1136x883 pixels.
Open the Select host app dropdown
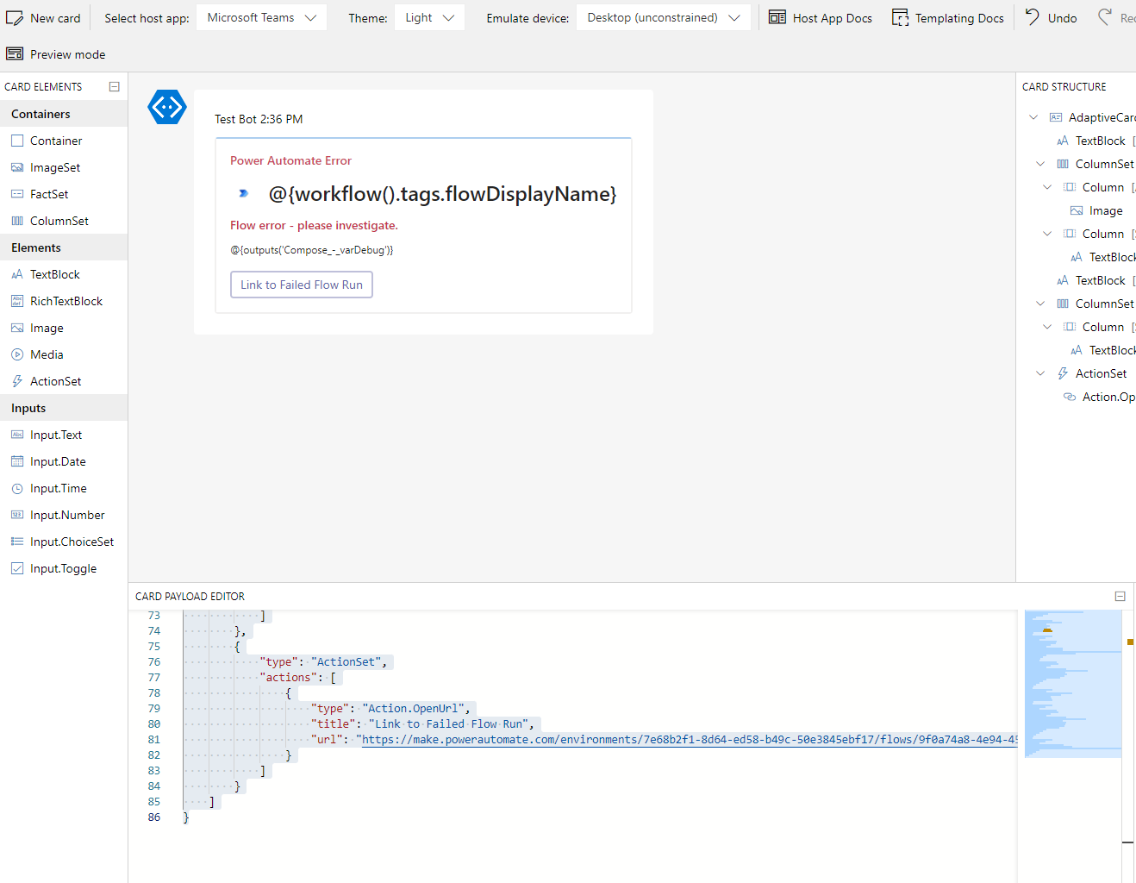coord(261,17)
